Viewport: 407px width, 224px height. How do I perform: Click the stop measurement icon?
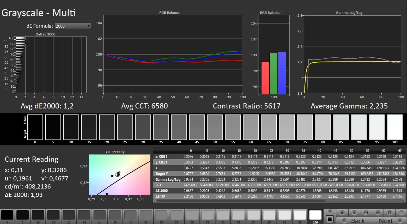(343, 213)
